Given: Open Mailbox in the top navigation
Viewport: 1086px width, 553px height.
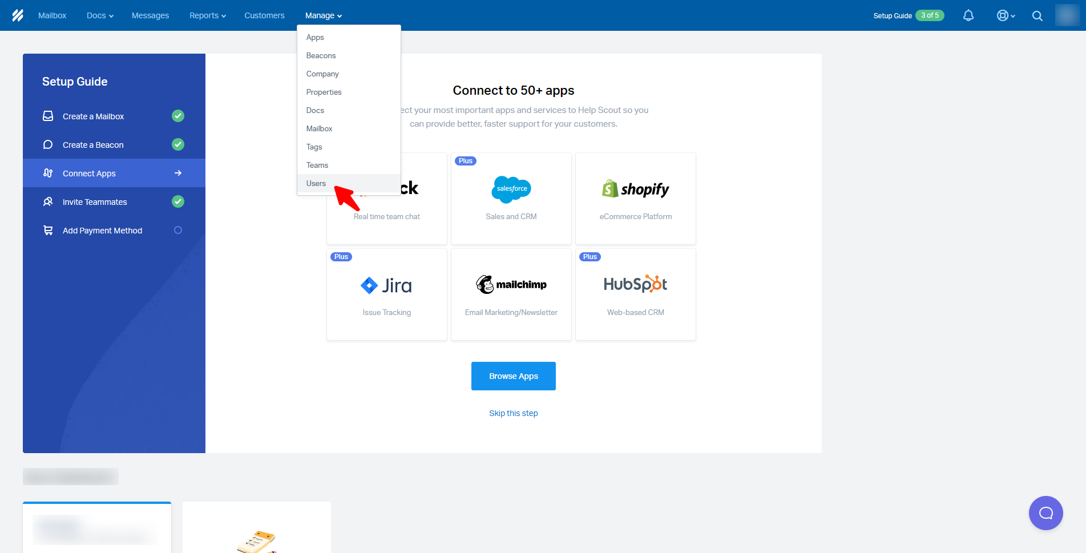Looking at the screenshot, I should [x=52, y=15].
